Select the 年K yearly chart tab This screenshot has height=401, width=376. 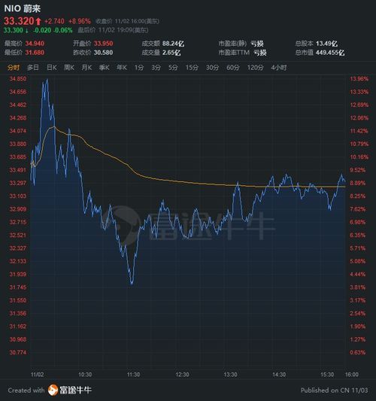point(122,68)
